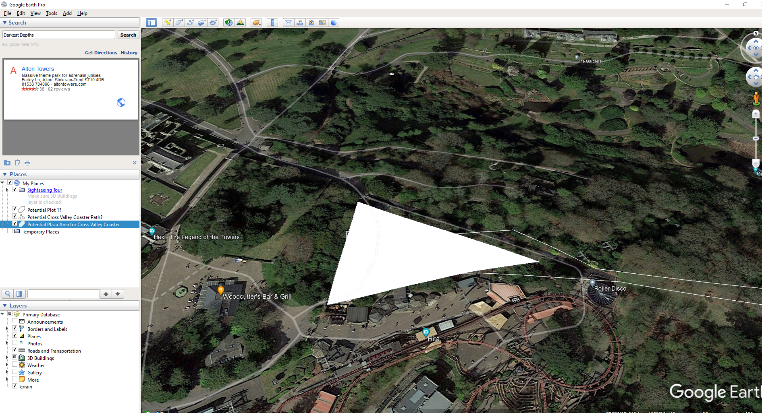
Task: Open Get Directions link
Action: (x=101, y=53)
